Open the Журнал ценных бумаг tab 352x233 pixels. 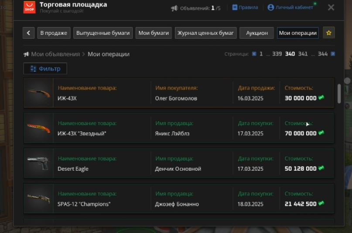tap(206, 33)
